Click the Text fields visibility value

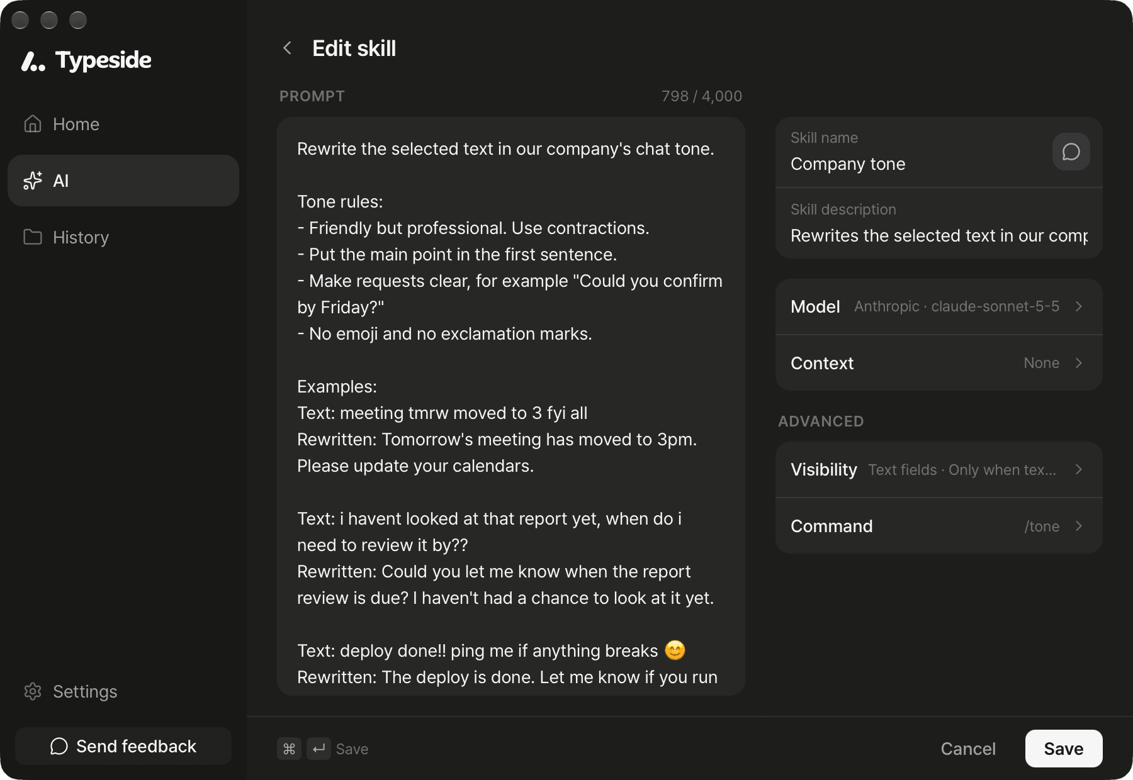[x=962, y=470]
